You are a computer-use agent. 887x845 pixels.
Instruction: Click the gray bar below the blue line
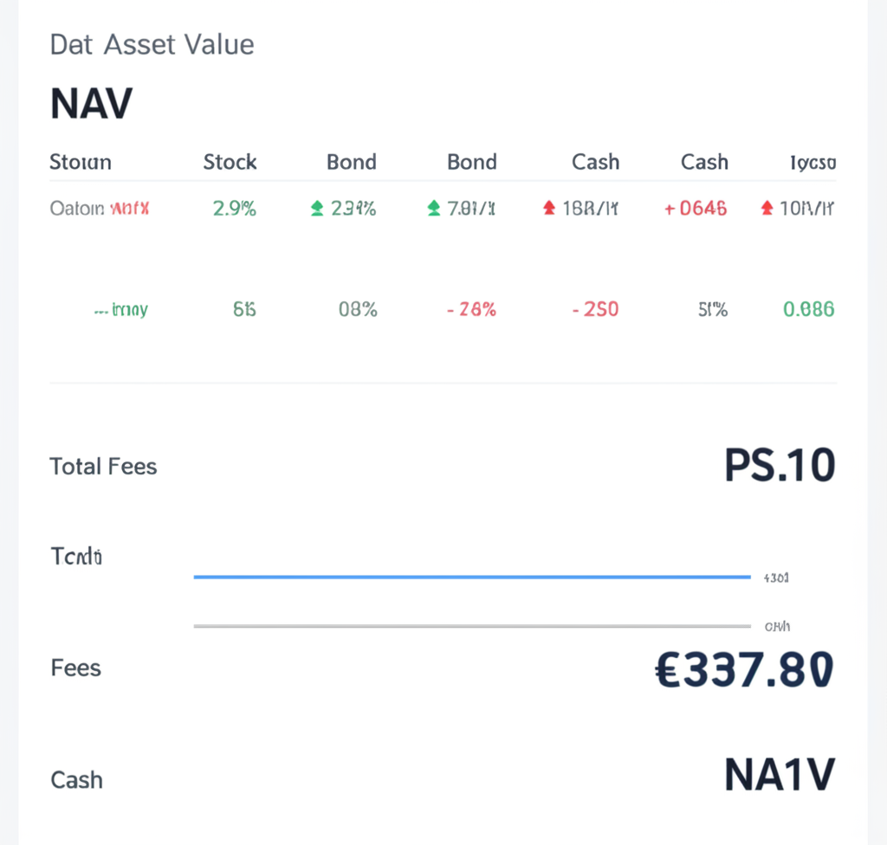click(x=472, y=625)
